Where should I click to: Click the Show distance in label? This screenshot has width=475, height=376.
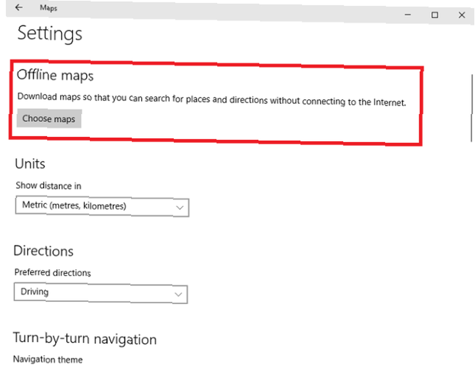coord(48,186)
